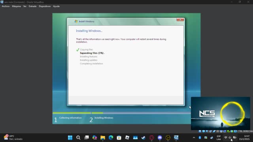Click the CTRL DERECHA host key label

tap(245, 131)
